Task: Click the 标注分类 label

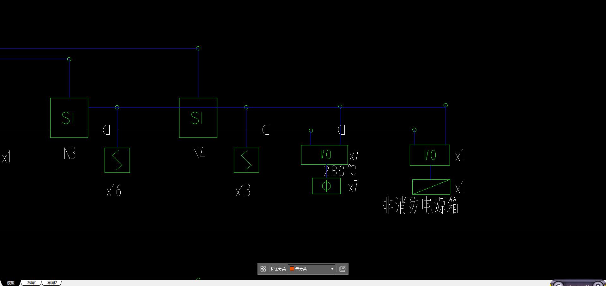Action: (x=278, y=269)
